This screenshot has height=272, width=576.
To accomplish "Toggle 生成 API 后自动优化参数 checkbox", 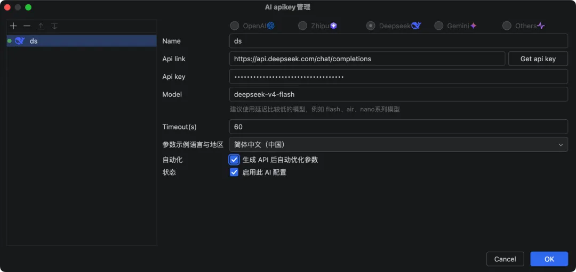I will coord(234,160).
